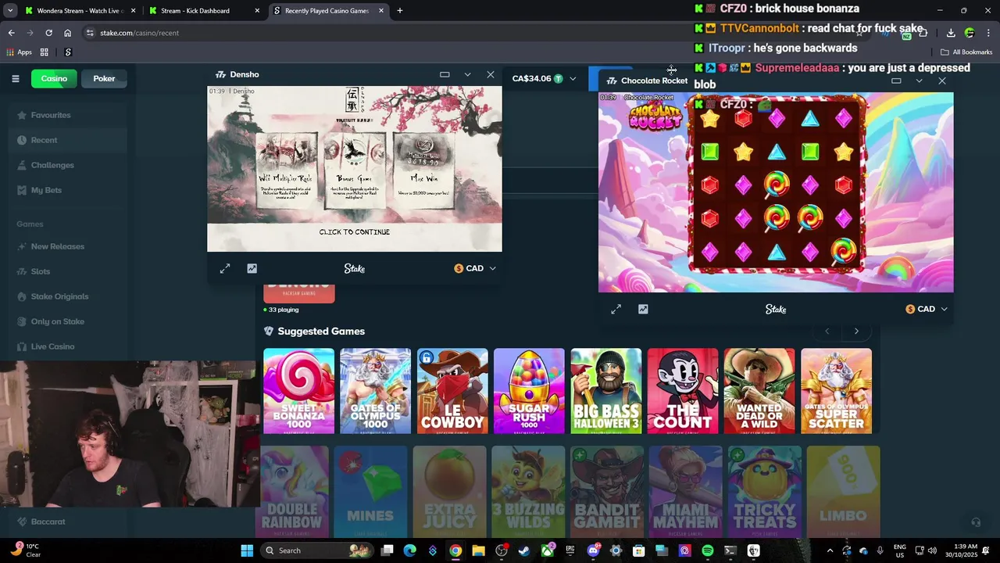Image resolution: width=1000 pixels, height=563 pixels.
Task: Open Stake Originals category
Action: [59, 296]
